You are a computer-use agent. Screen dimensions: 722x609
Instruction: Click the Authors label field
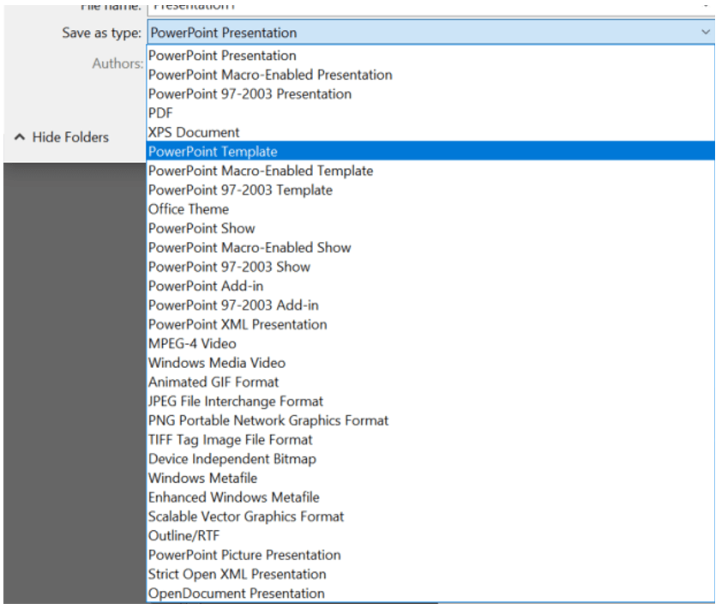(x=117, y=63)
